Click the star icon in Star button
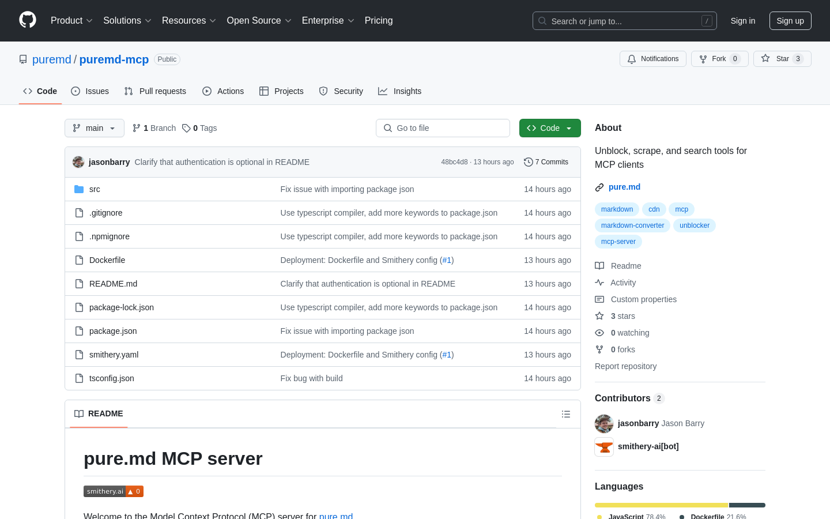The image size is (830, 519). coord(765,58)
